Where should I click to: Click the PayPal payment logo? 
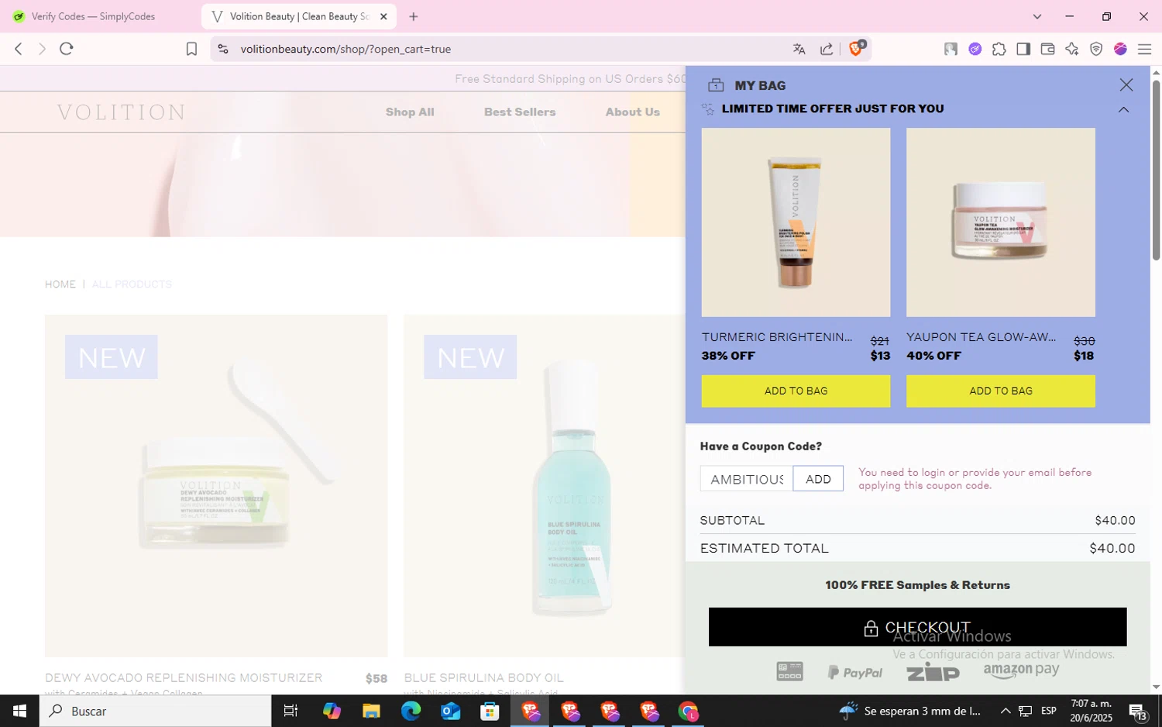pyautogui.click(x=855, y=672)
